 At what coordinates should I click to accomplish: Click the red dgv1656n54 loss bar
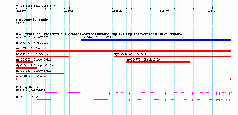pyautogui.click(x=26, y=68)
